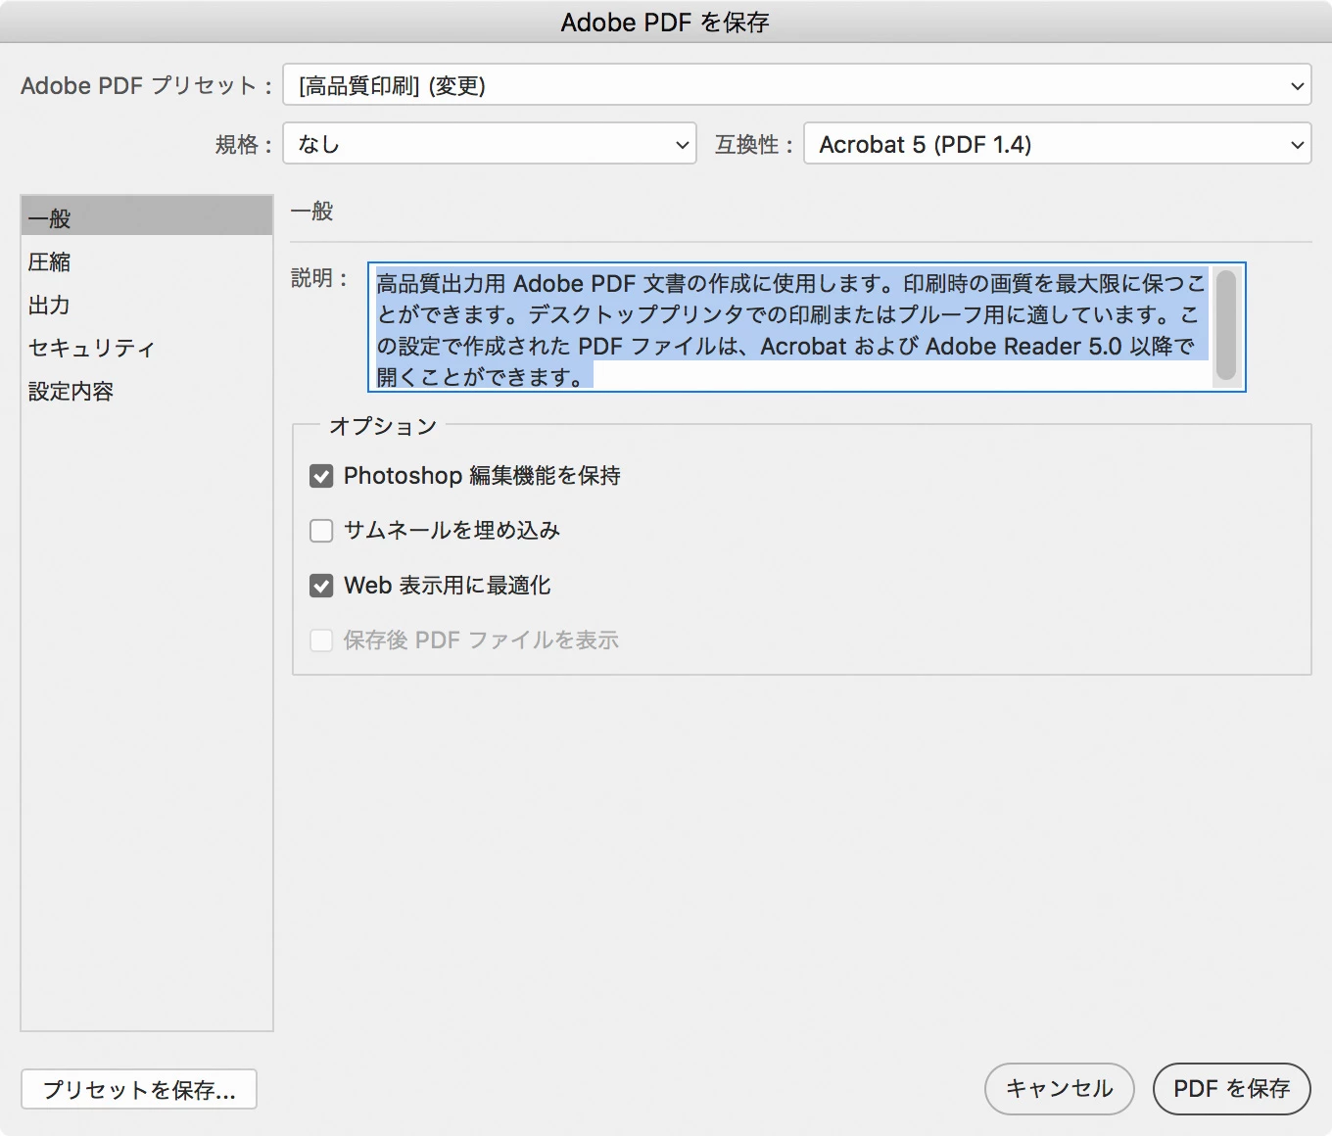Open the 規格 dropdown showing なし
This screenshot has height=1136, width=1332.
(x=490, y=144)
